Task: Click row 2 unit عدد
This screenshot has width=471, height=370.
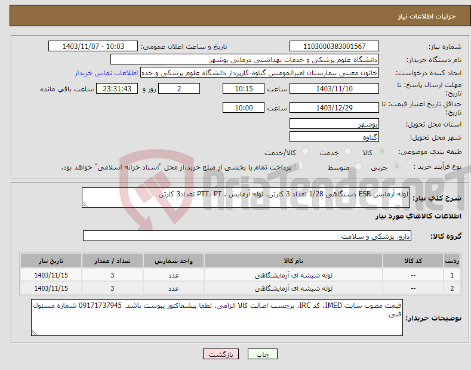Action: 174,288
